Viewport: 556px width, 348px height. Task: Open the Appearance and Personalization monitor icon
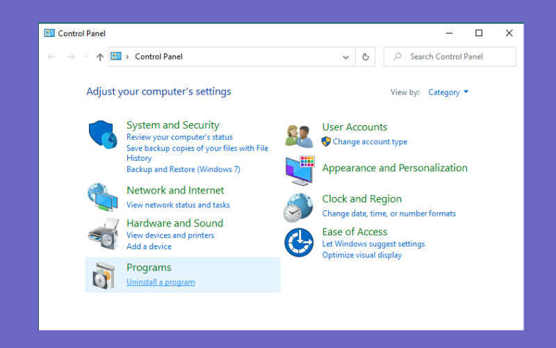coord(300,171)
